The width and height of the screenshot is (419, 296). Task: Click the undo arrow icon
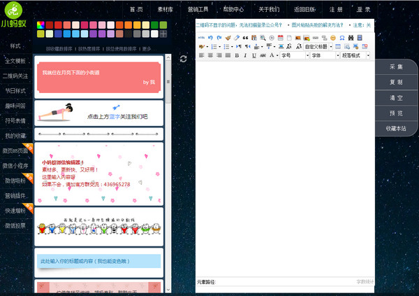pos(210,37)
